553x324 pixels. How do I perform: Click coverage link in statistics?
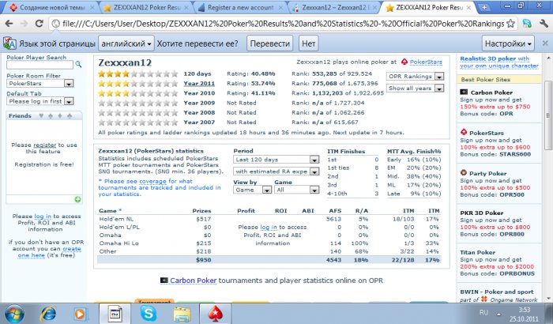(x=152, y=181)
